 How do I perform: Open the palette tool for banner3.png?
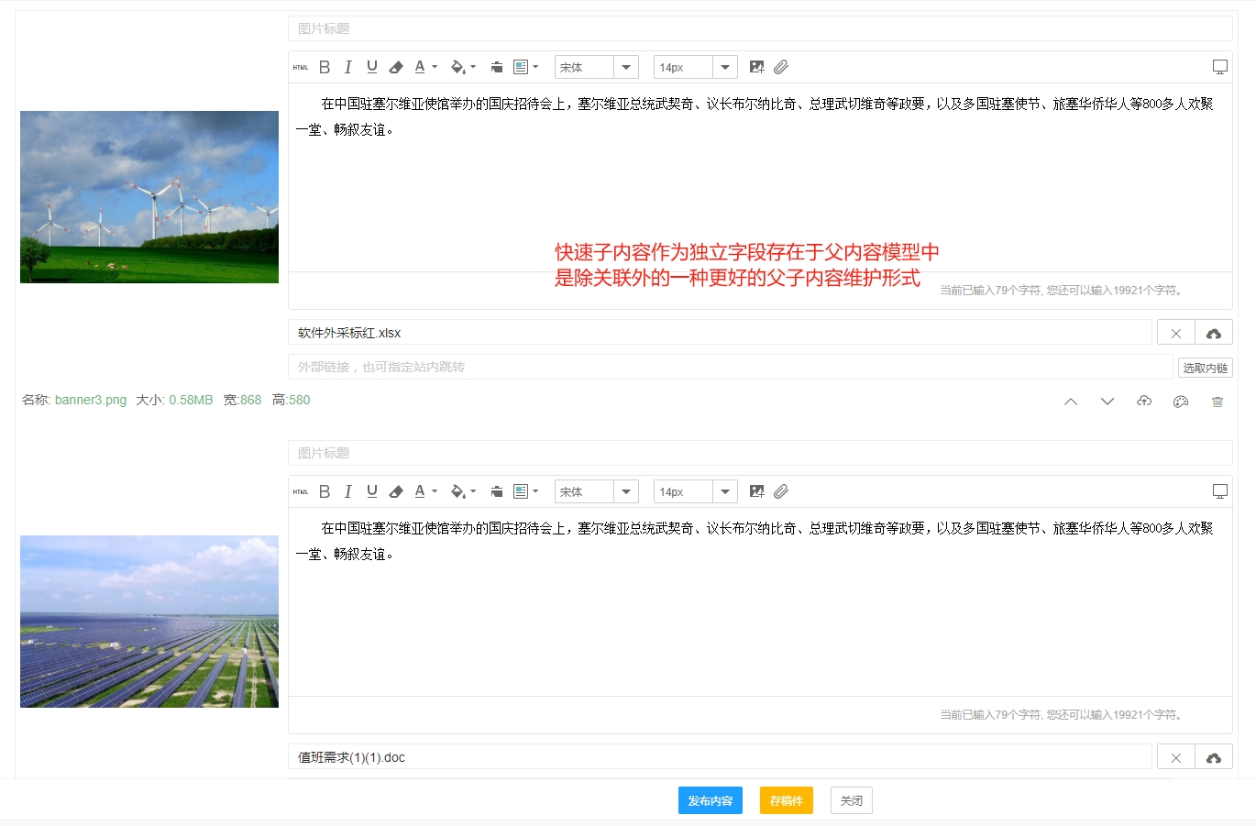point(1181,402)
